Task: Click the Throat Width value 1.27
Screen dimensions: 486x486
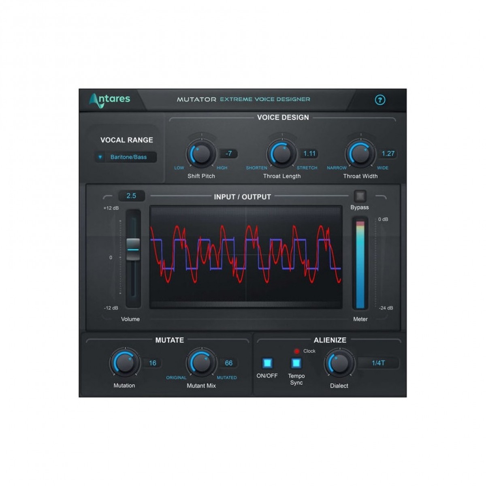Action: pyautogui.click(x=388, y=153)
